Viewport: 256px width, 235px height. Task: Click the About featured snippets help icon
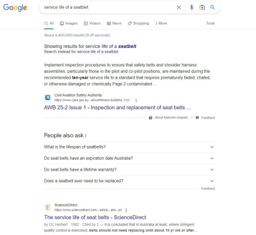click(151, 118)
